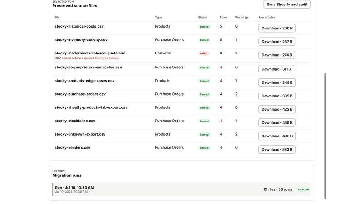Click the stocky-po-proprietary-semicolon.csv file name
This screenshot has width=363, height=204.
point(88,67)
